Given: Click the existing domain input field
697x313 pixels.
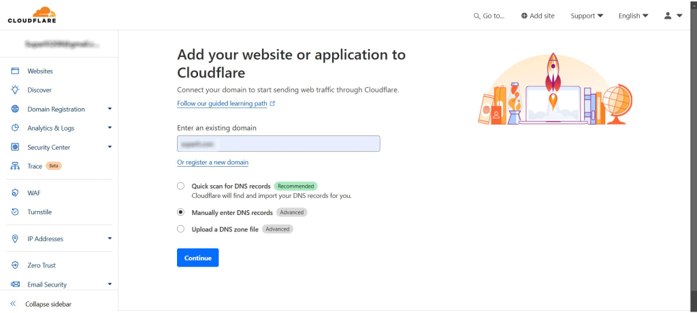Looking at the screenshot, I should 278,144.
